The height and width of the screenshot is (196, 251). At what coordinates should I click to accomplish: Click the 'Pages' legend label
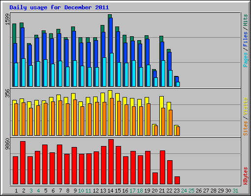[x=245, y=60]
